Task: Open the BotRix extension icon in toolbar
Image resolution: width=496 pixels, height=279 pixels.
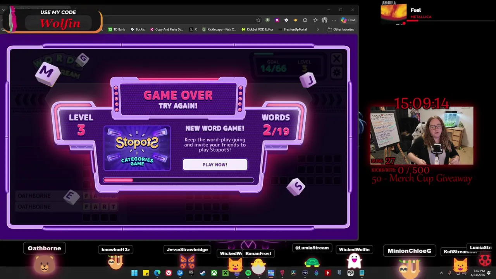Action: coord(286,20)
